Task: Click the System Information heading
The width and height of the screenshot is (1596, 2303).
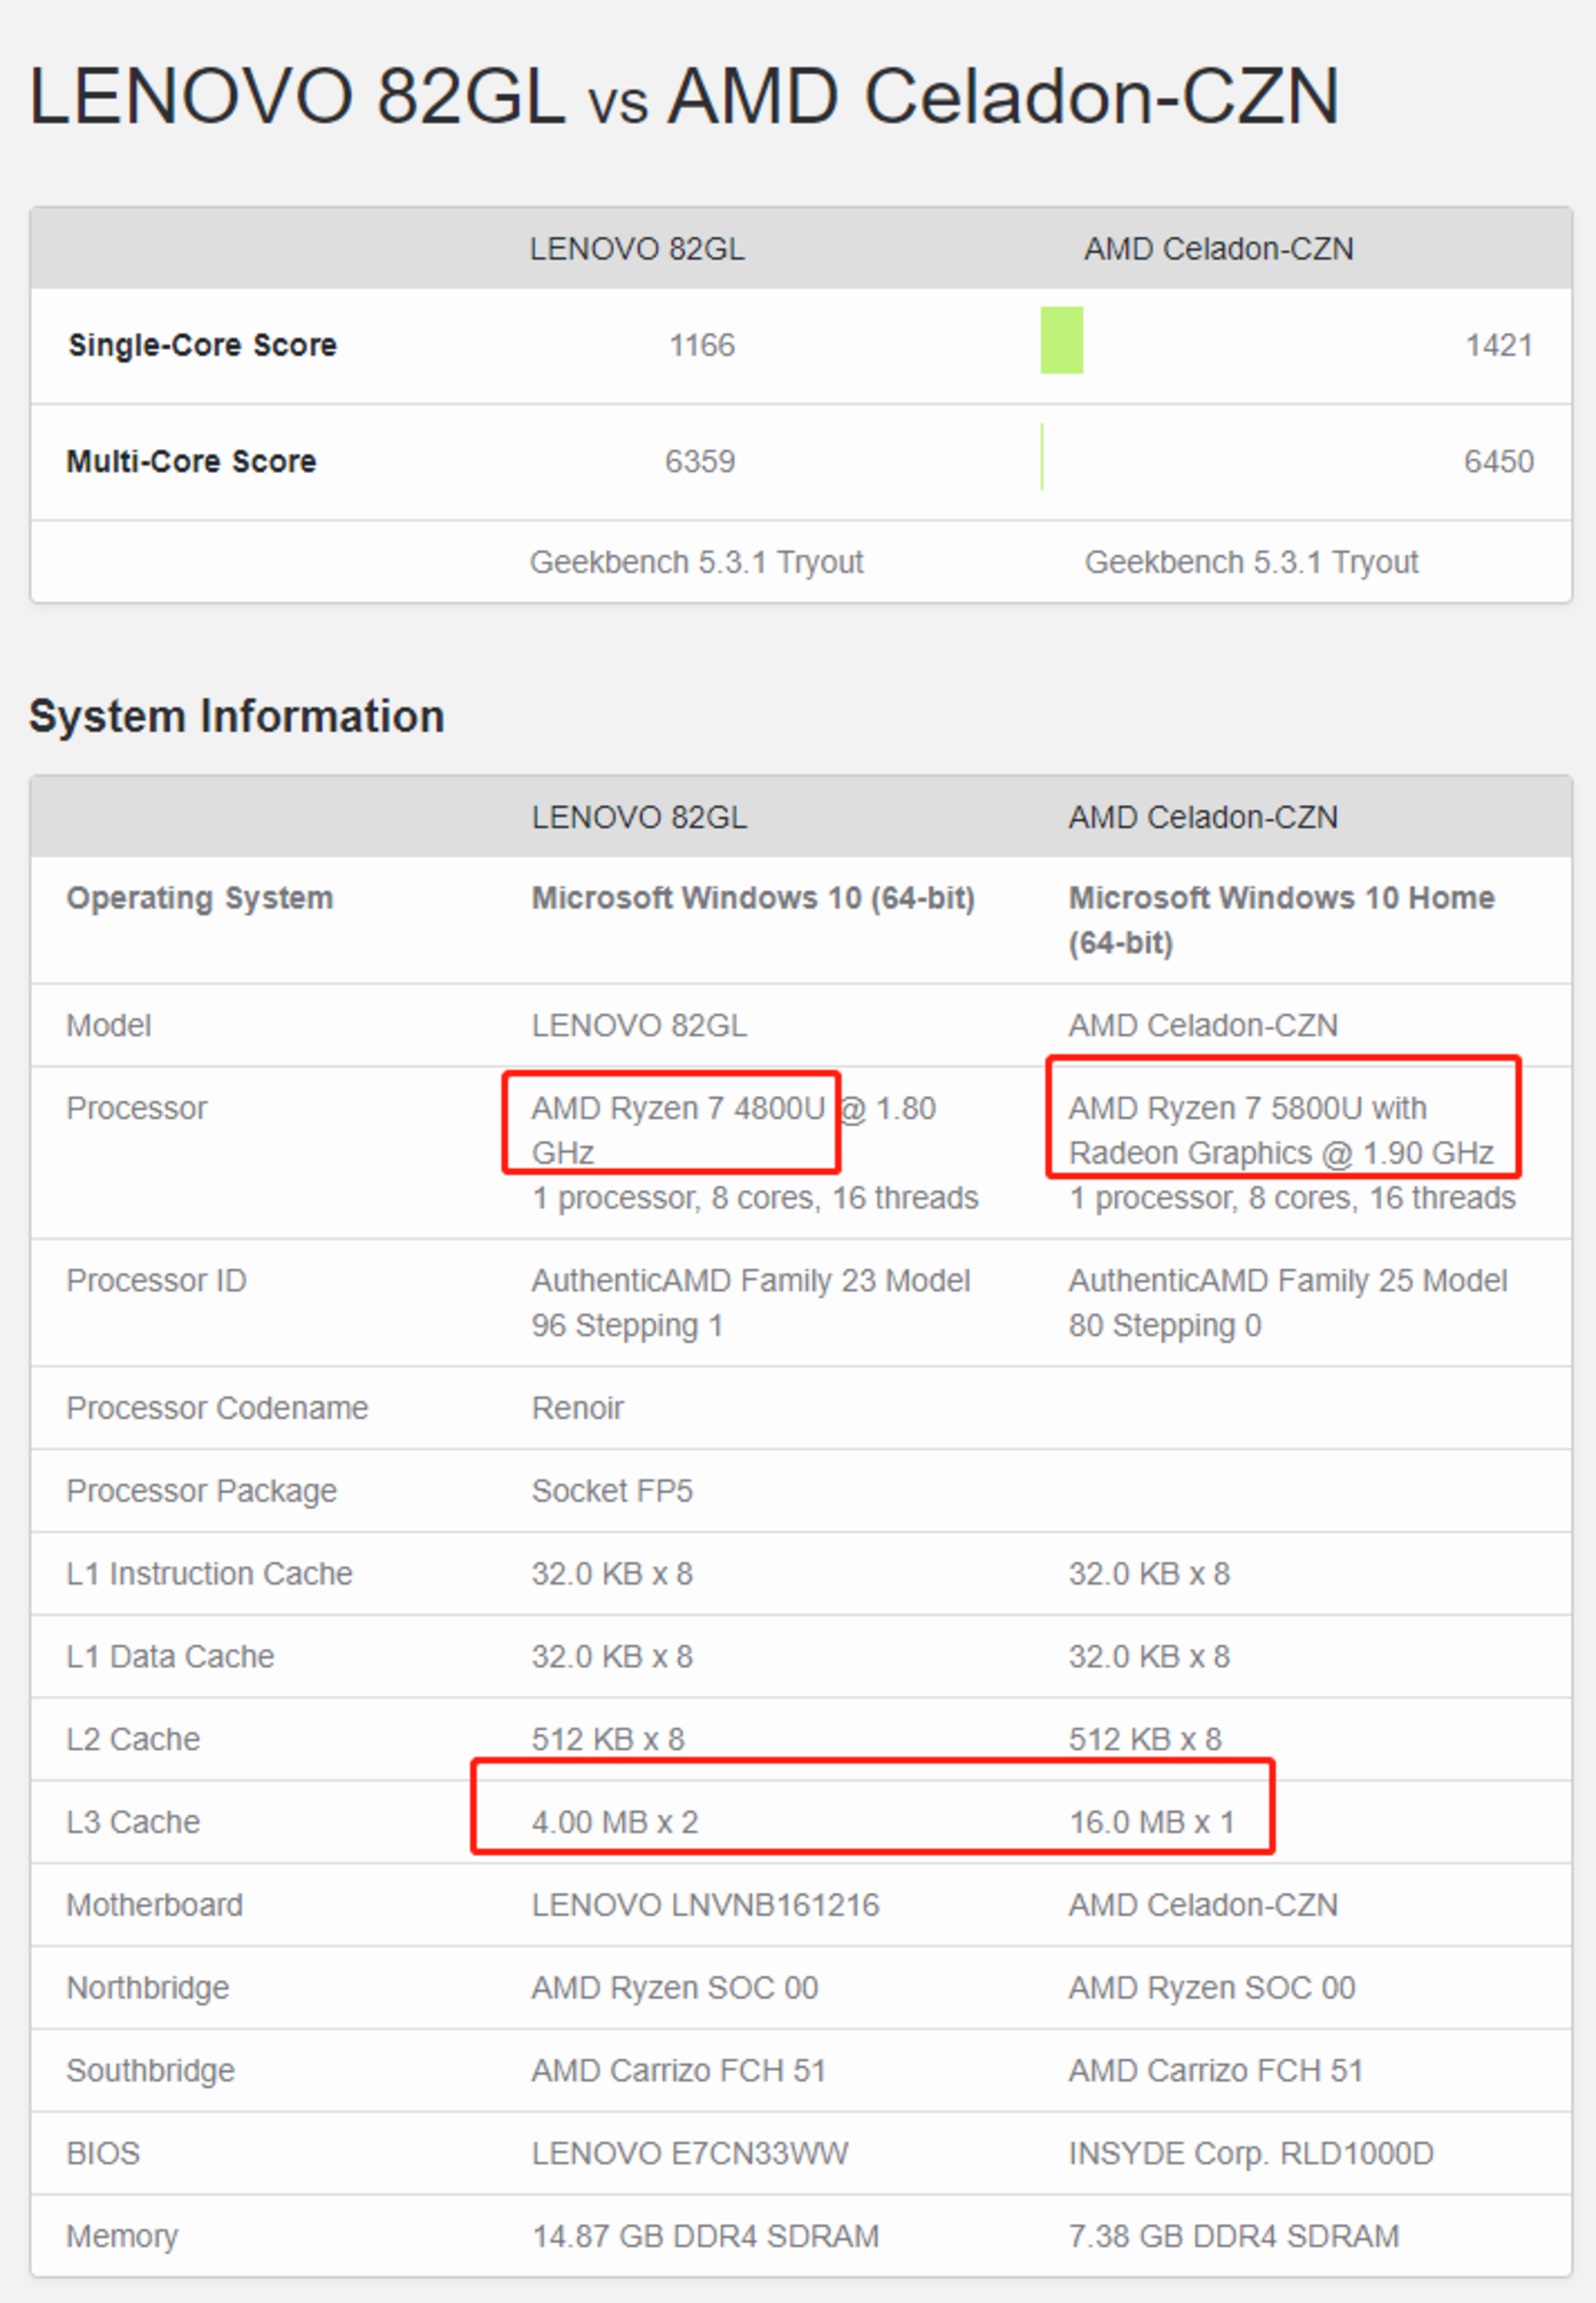Action: tap(237, 716)
